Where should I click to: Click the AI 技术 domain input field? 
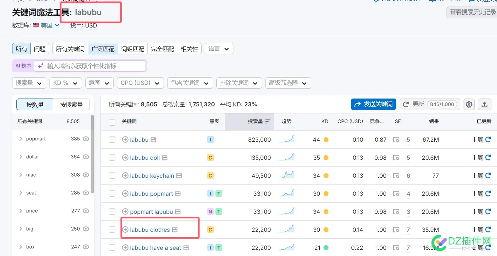90,65
